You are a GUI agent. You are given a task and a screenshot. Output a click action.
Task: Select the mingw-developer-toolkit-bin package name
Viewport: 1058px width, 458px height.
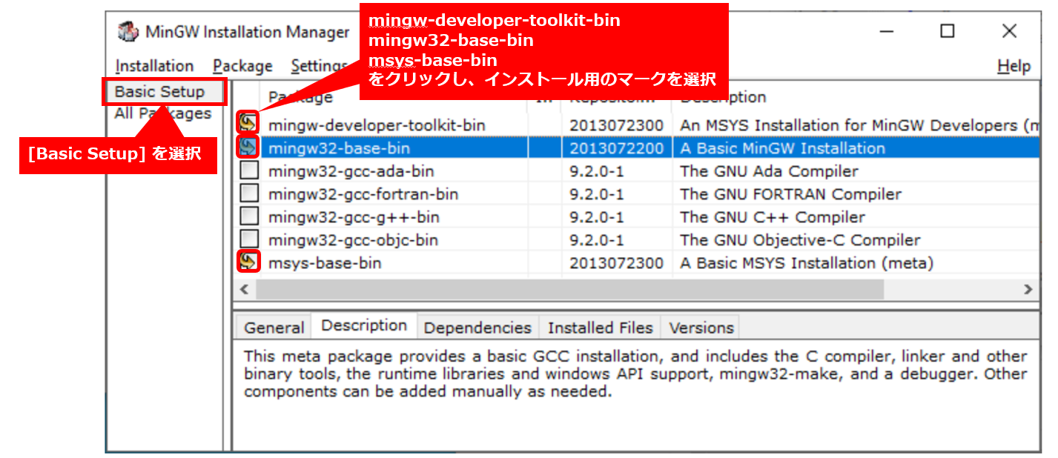coord(377,125)
